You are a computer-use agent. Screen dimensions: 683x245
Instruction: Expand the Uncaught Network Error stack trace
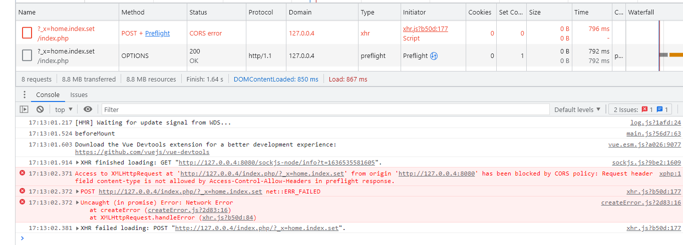click(x=78, y=202)
